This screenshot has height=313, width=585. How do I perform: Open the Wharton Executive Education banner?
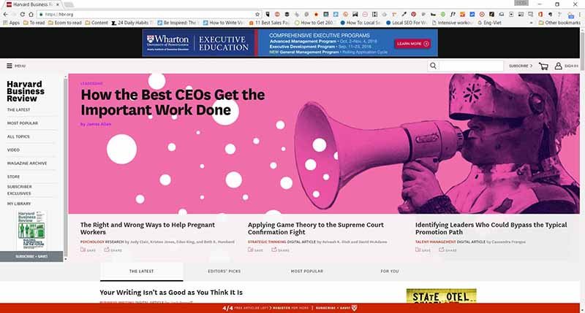[x=290, y=43]
